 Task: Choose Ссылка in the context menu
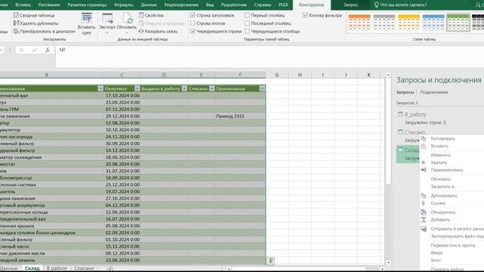click(438, 203)
